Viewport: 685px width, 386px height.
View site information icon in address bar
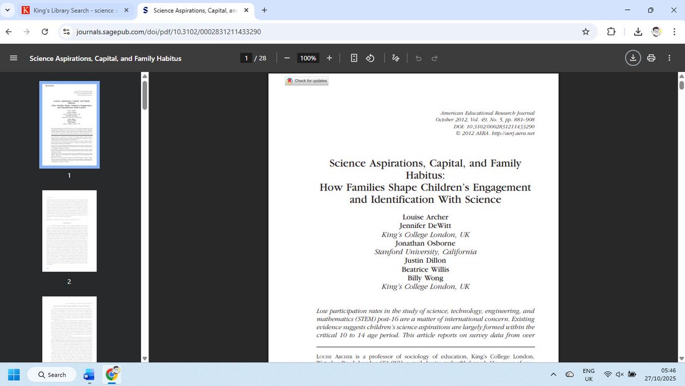click(67, 32)
